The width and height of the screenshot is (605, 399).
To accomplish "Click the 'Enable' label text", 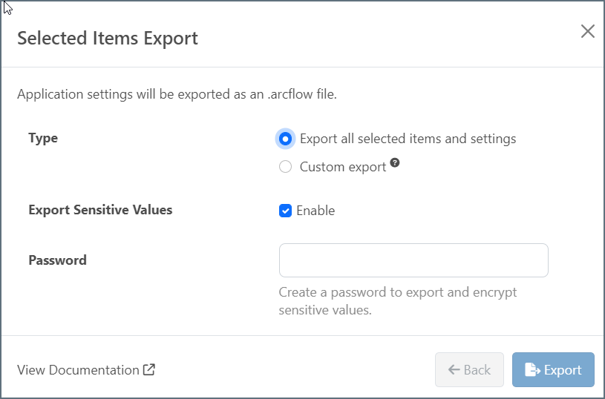I will click(x=315, y=211).
